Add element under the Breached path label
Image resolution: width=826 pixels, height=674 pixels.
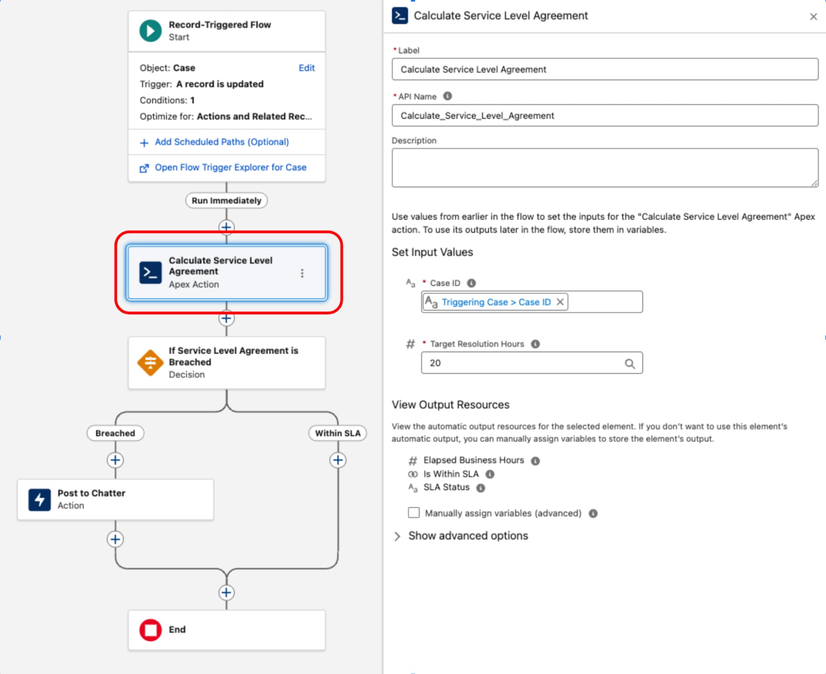[115, 460]
